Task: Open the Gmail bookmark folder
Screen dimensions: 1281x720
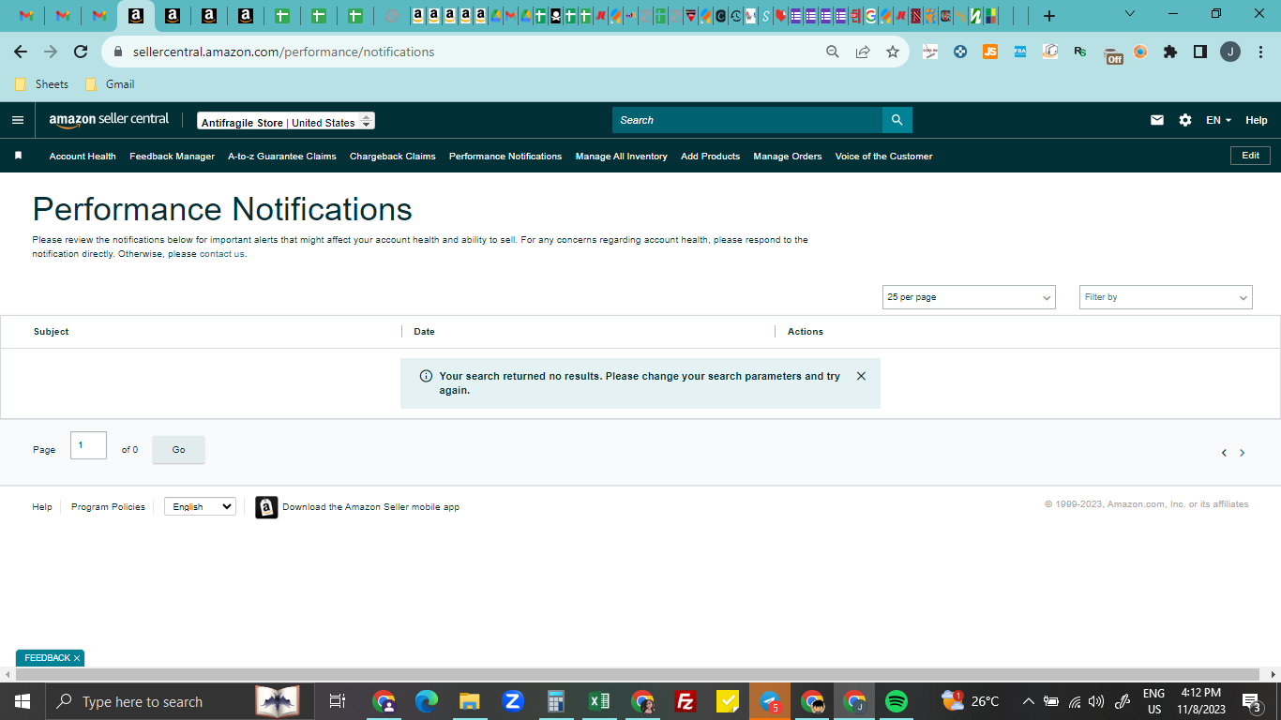Action: [x=110, y=84]
